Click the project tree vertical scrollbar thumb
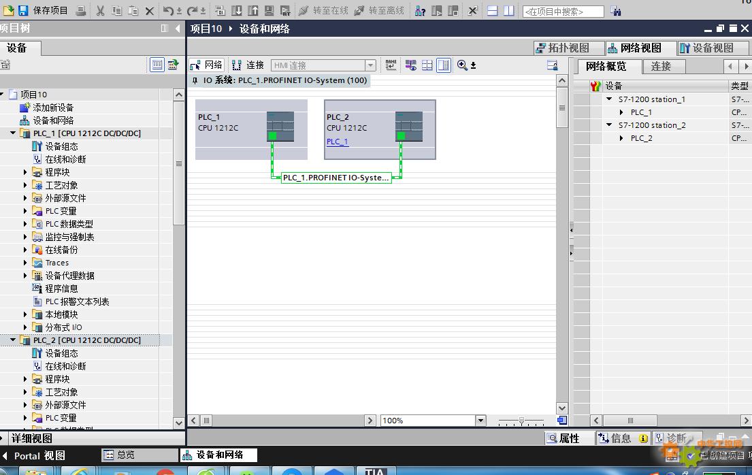This screenshot has height=475, width=752. click(178, 163)
